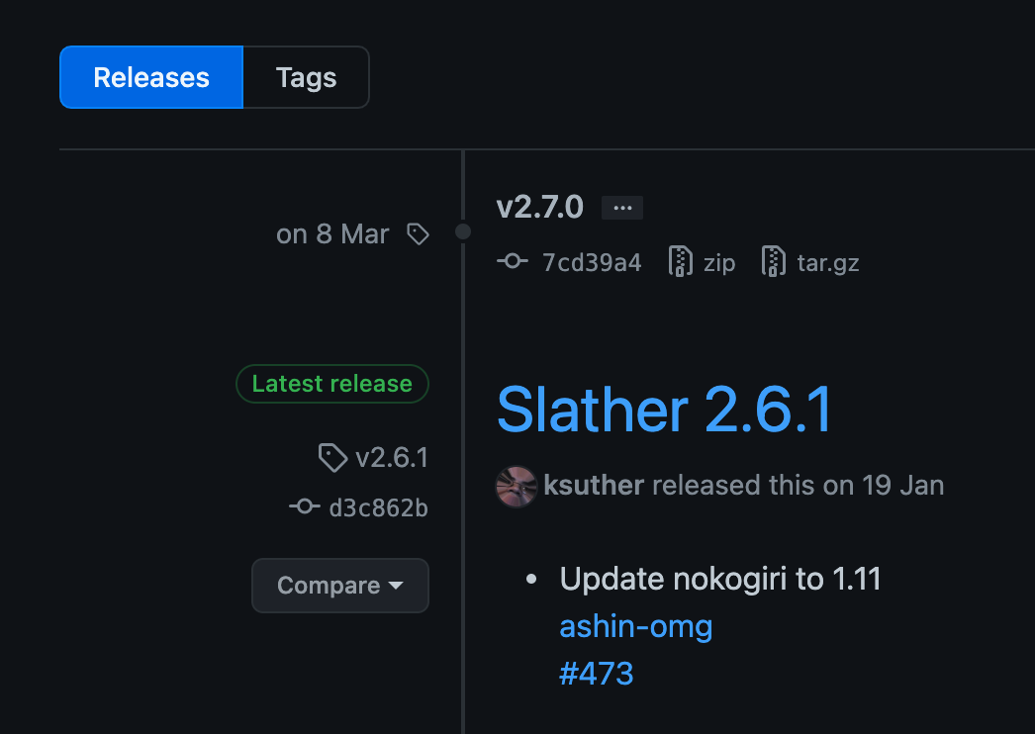Click the 'on 8 Mar' date text
Screen dimensions: 1035x734
tap(332, 234)
